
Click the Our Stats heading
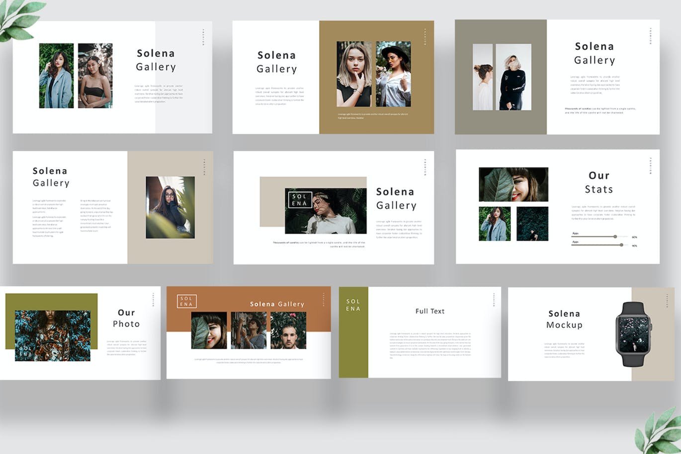[599, 182]
